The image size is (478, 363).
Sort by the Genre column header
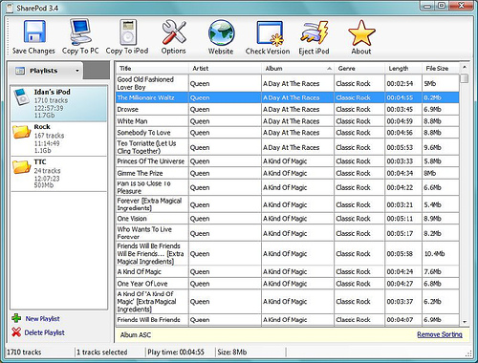(359, 68)
